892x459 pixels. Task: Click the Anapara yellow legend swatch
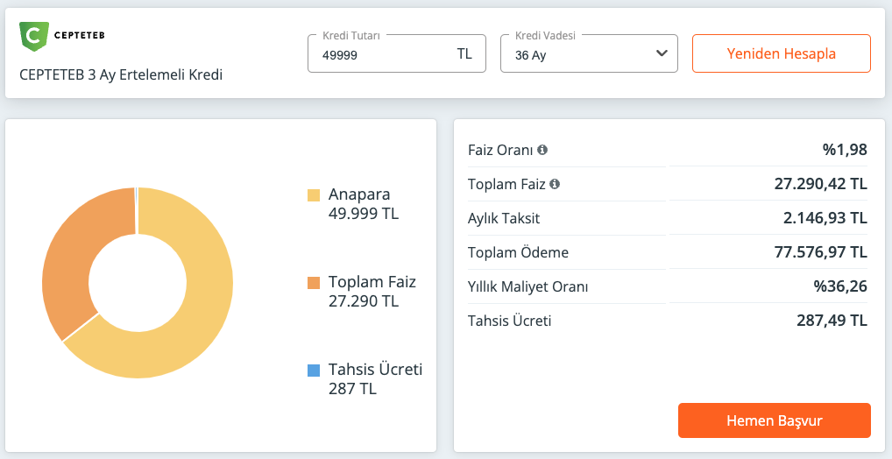pyautogui.click(x=314, y=195)
